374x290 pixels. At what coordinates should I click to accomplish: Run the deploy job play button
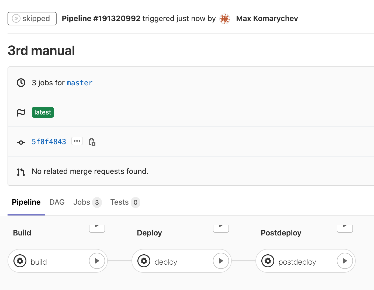click(x=221, y=261)
